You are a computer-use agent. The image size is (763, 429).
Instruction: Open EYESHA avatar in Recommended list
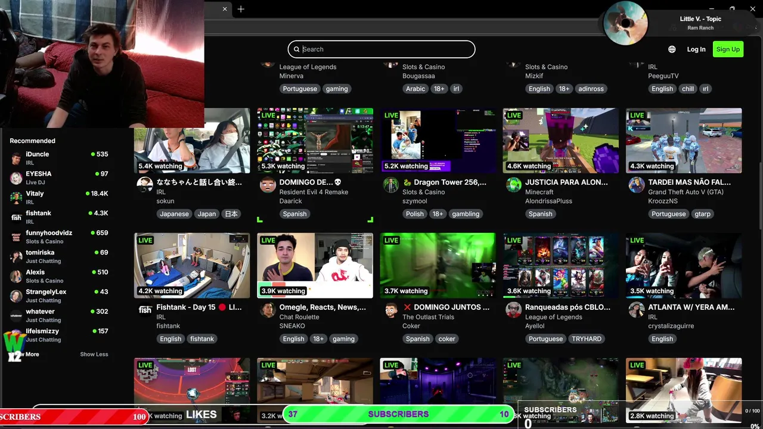tap(16, 178)
